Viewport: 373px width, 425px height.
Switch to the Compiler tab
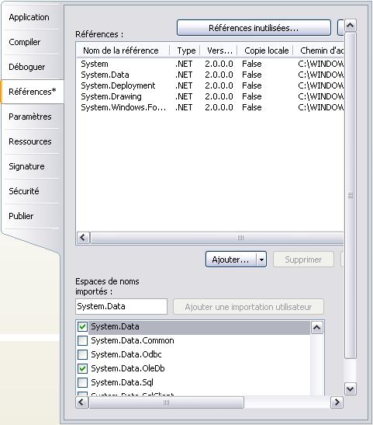click(x=25, y=42)
